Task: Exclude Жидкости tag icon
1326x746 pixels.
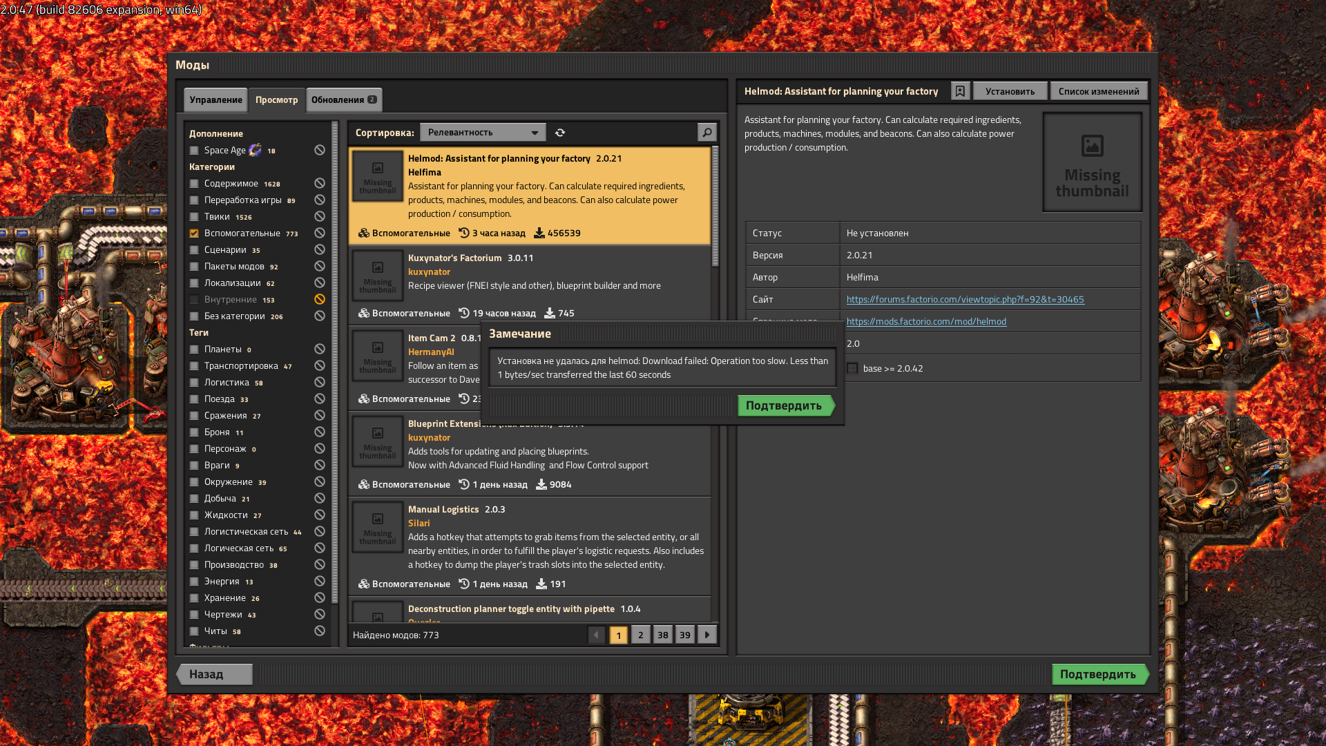Action: tap(320, 515)
